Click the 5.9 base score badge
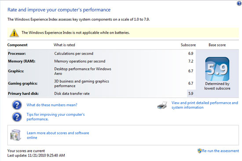 (x=217, y=69)
